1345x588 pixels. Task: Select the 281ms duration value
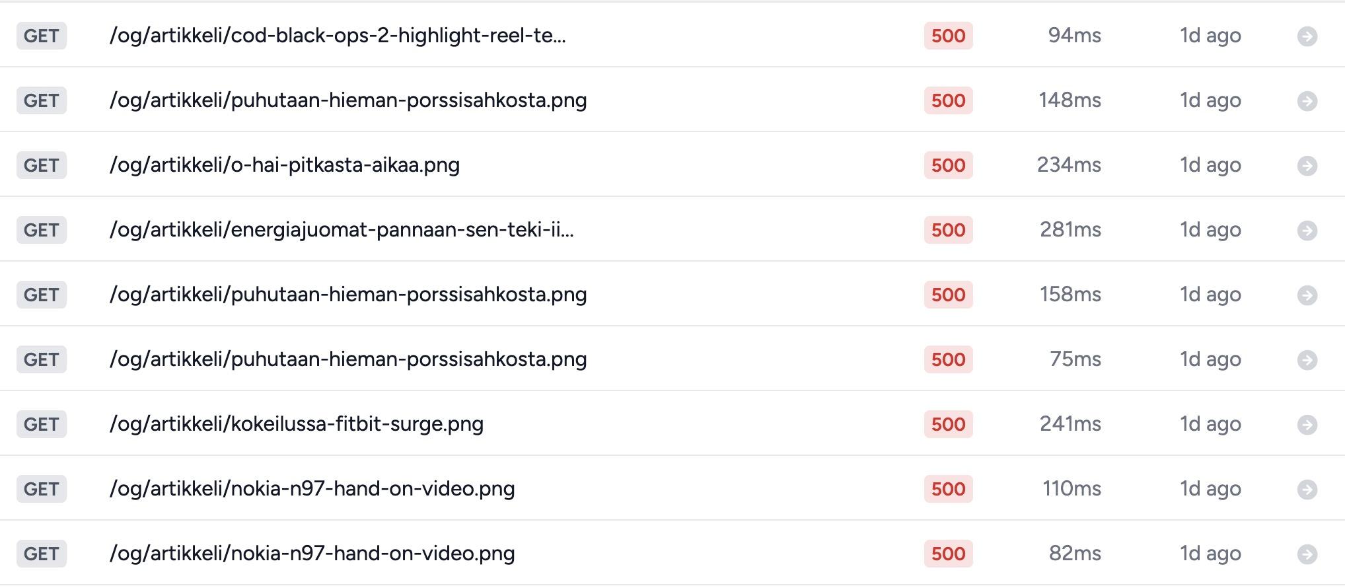[x=1070, y=230]
